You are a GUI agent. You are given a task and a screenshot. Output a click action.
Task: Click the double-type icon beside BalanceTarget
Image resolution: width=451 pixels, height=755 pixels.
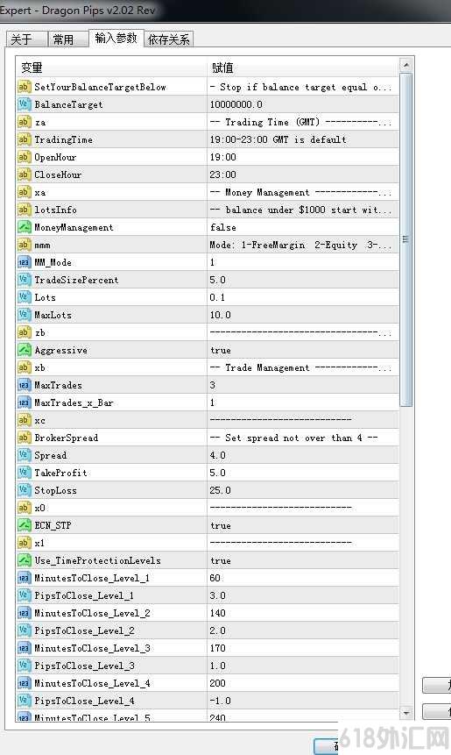tap(24, 104)
